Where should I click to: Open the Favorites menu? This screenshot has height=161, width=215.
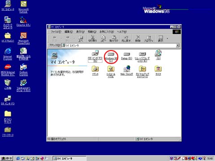click(x=107, y=32)
